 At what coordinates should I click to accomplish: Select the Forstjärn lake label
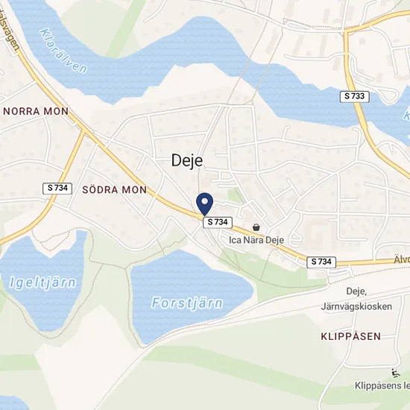pos(187,303)
